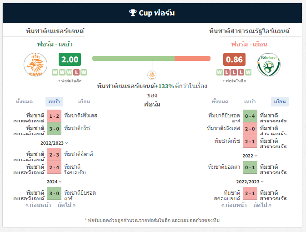Expand 2024 season dropdown on Netherlands side

54,182
